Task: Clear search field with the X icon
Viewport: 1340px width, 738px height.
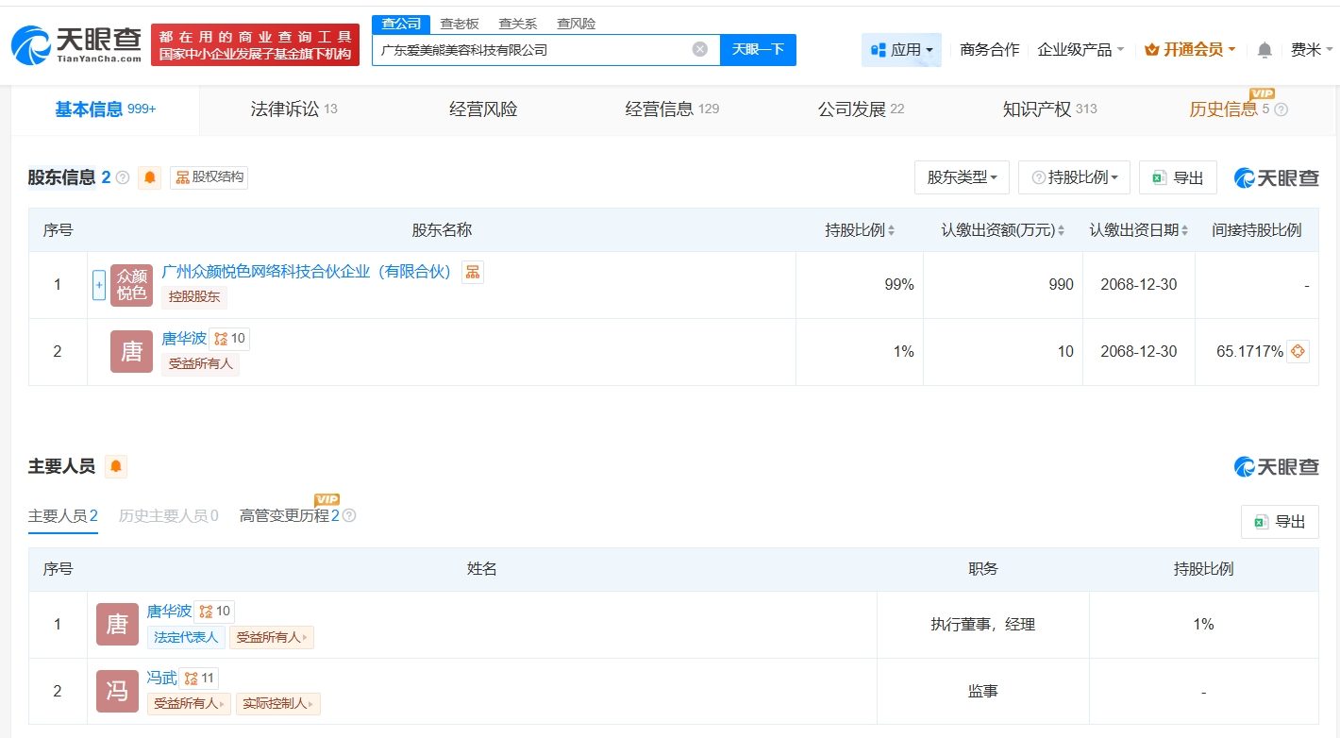Action: point(699,49)
